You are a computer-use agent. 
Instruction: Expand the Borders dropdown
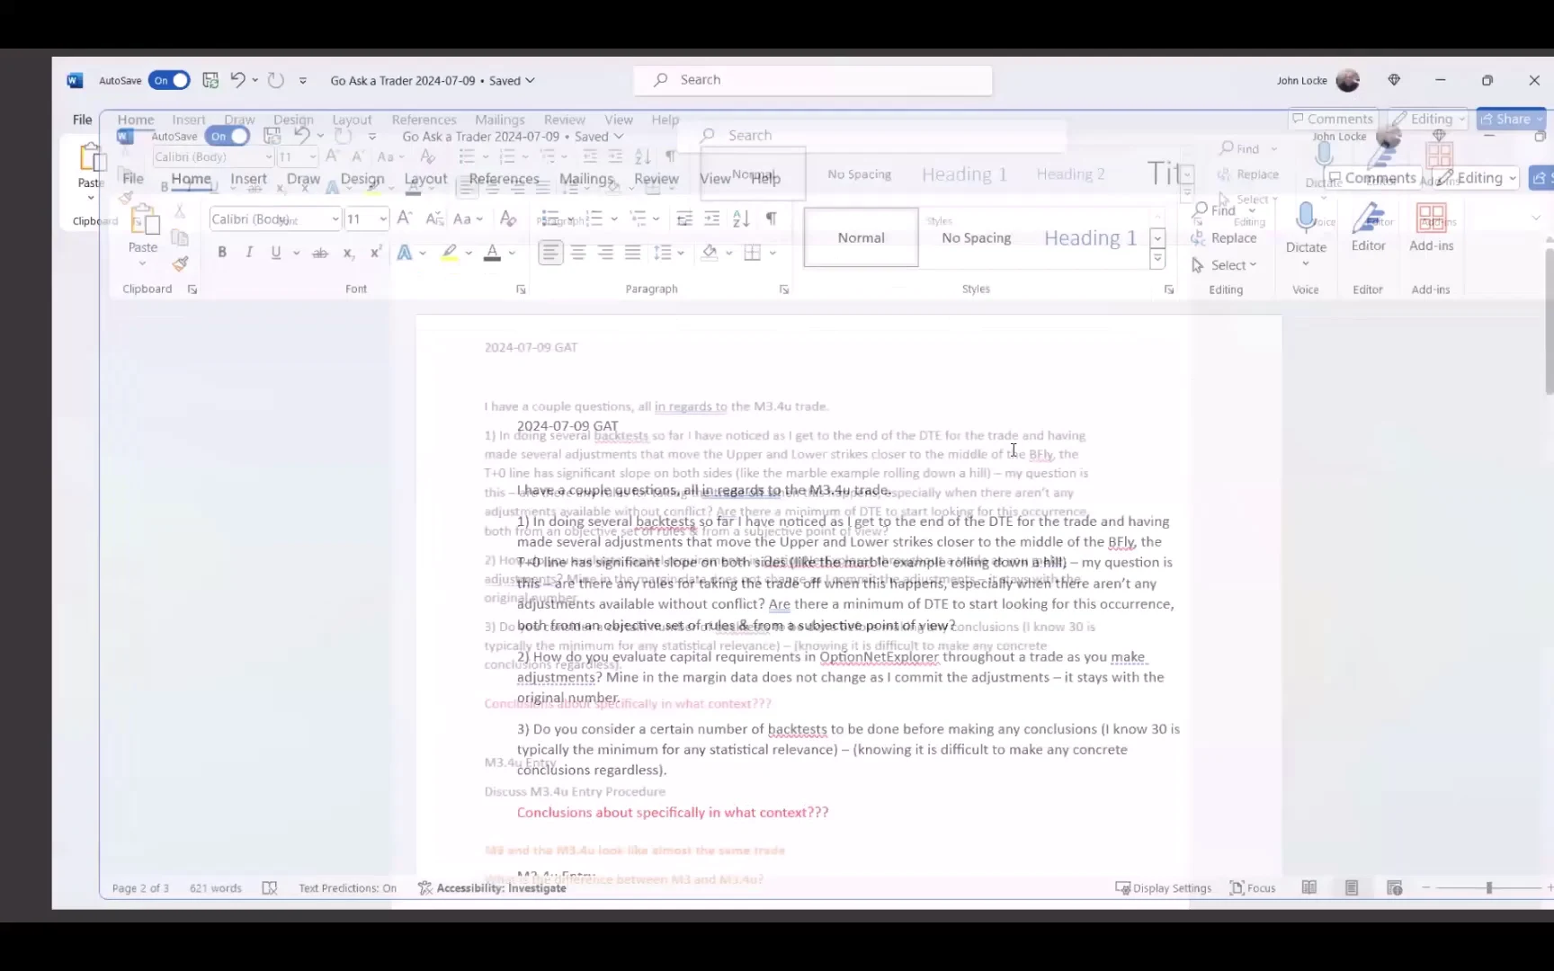(773, 253)
